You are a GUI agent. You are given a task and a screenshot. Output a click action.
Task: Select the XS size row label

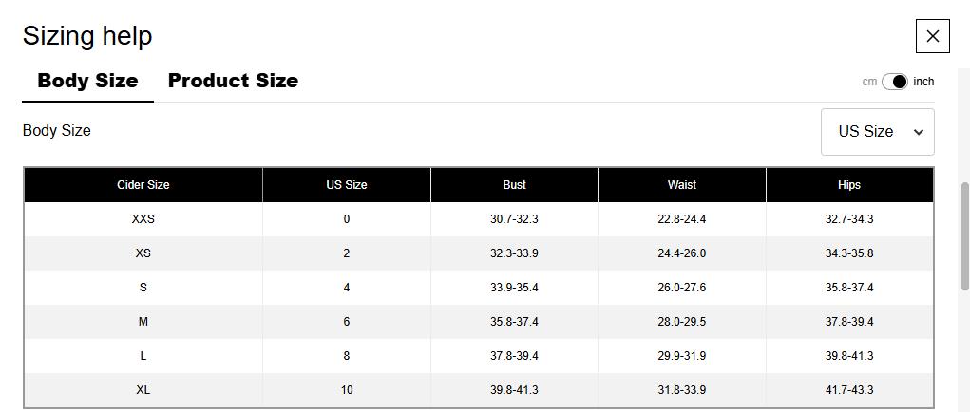click(143, 253)
